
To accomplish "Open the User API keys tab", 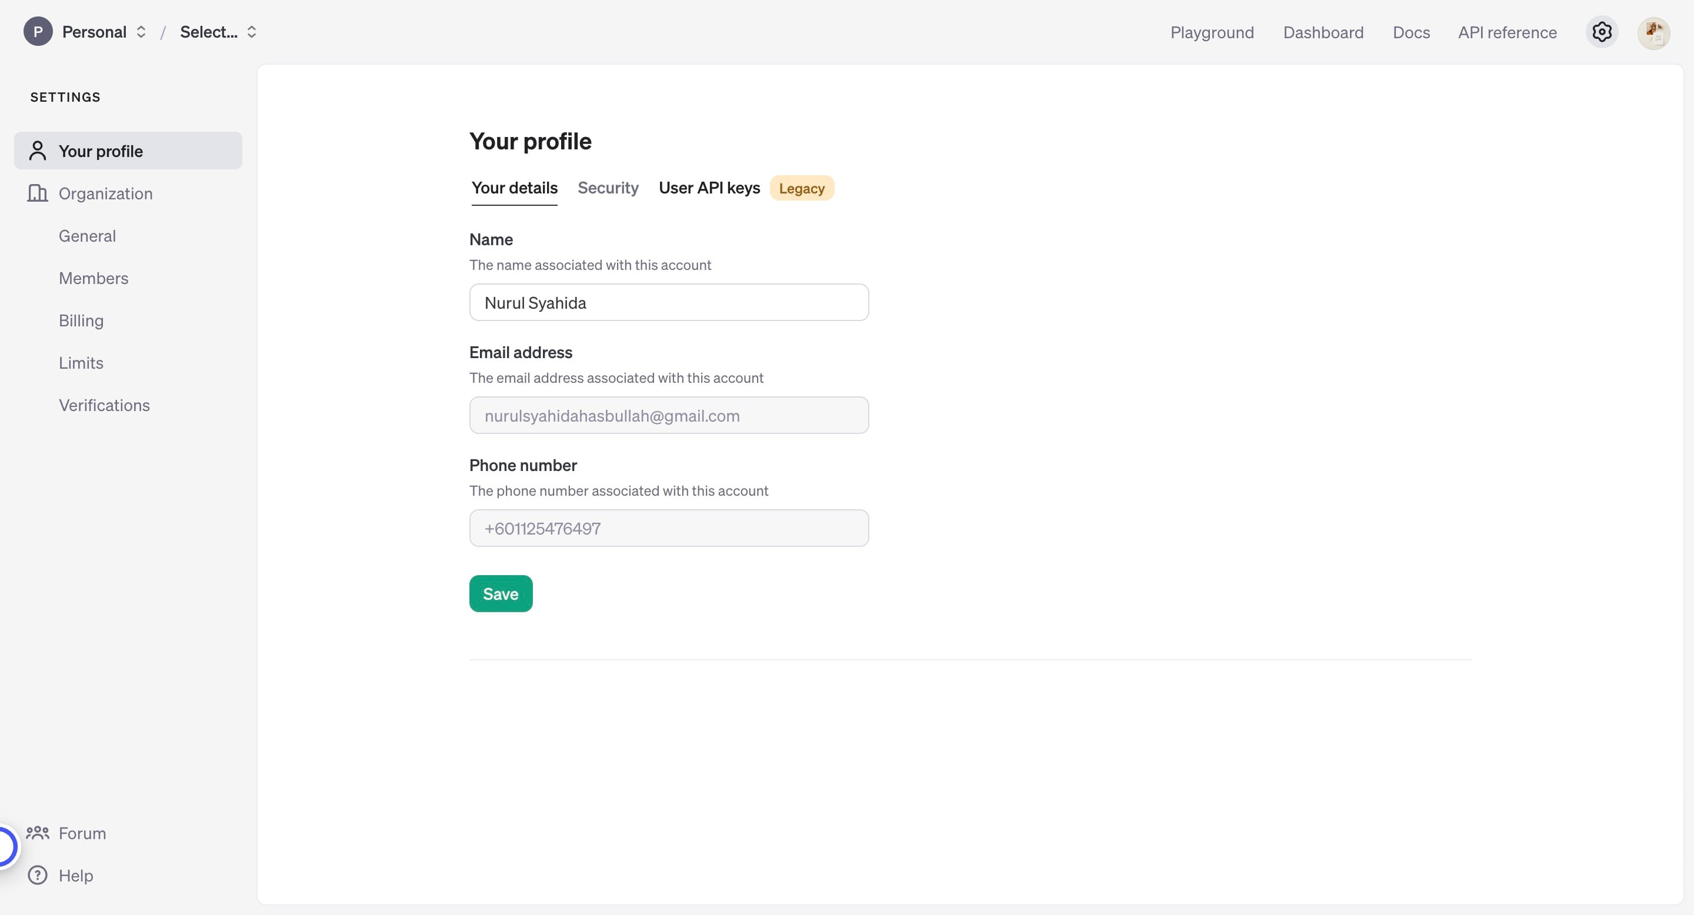I will (709, 188).
